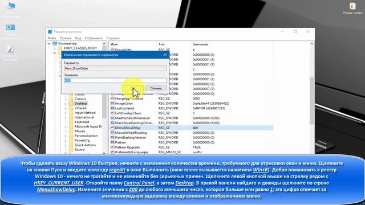Expand the HKEY_CLASSES_ROOT key
Screen dimensions: 365x205
tap(55, 48)
